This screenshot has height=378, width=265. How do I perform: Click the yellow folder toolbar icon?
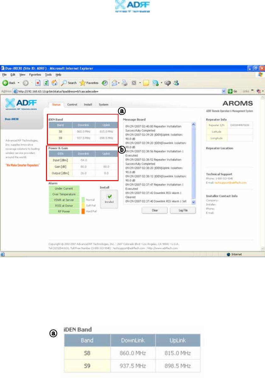146,83
